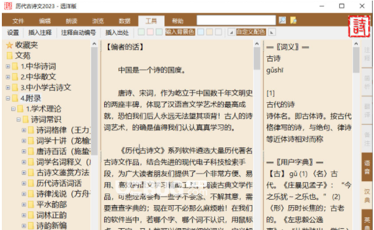Click dictionary panel scrollbar up arrow
Image resolution: width=374 pixels, height=230 pixels.
pos(356,44)
